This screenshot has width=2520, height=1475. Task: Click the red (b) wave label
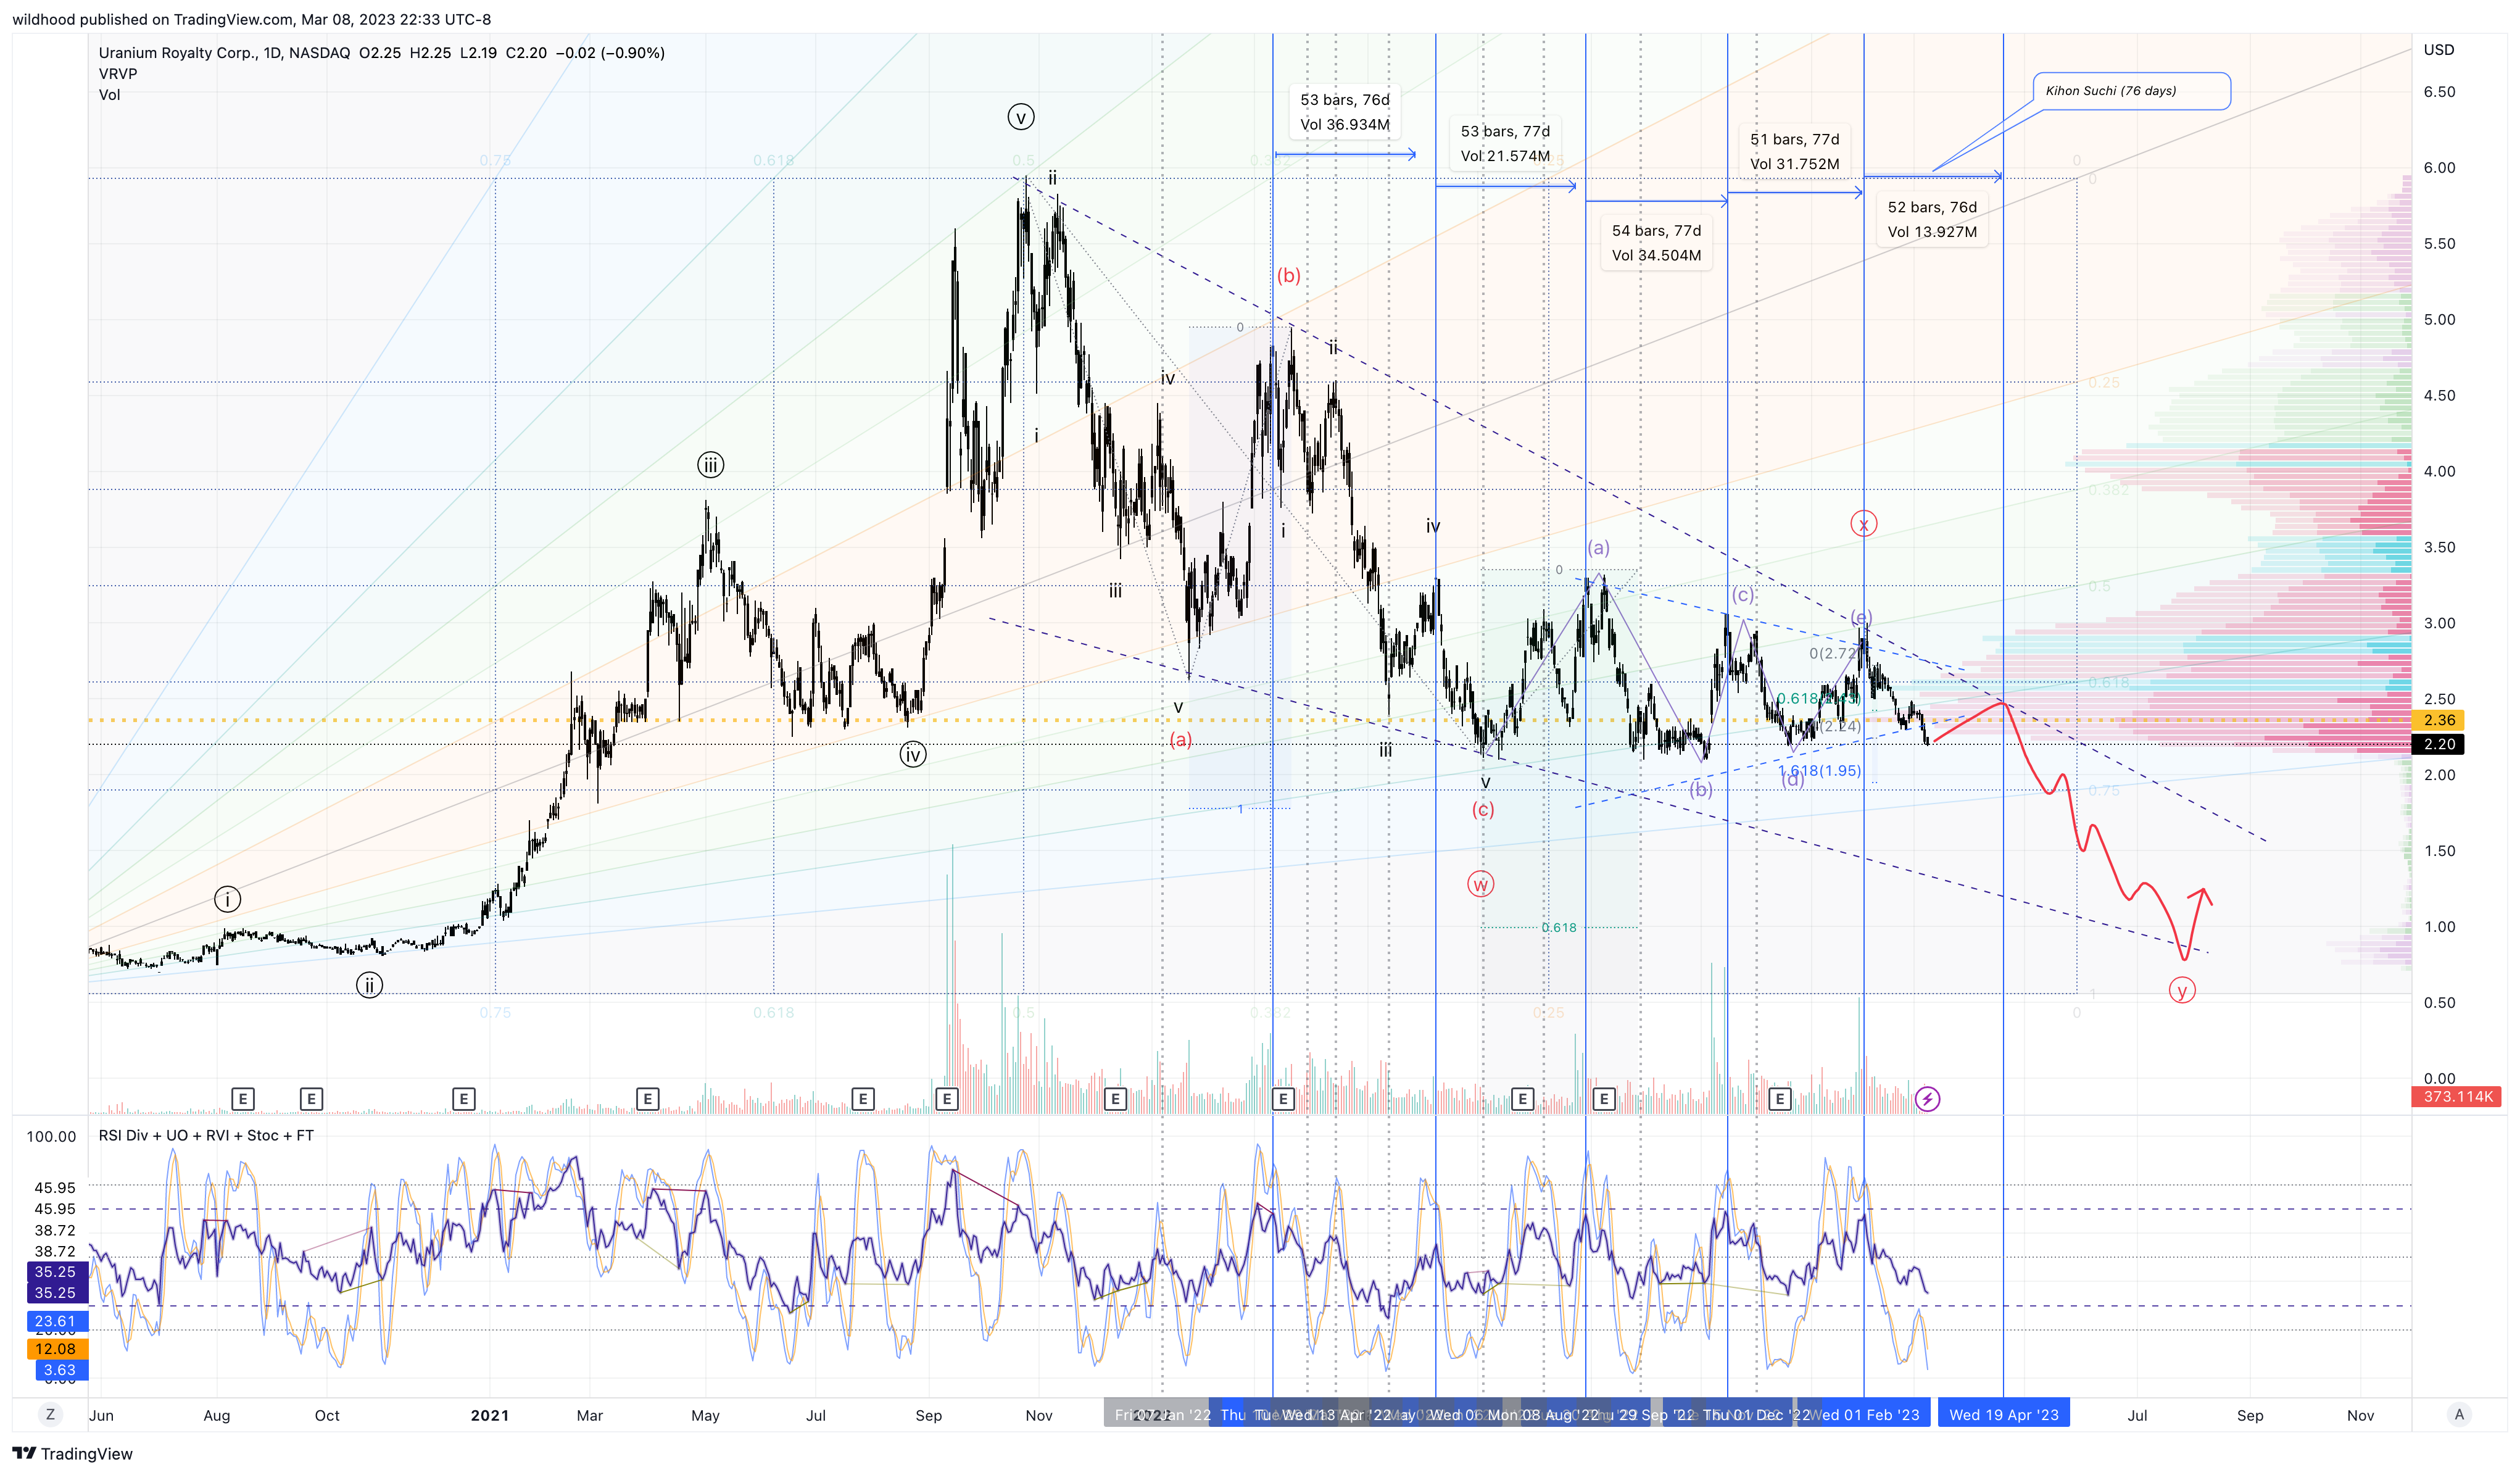(x=1288, y=275)
